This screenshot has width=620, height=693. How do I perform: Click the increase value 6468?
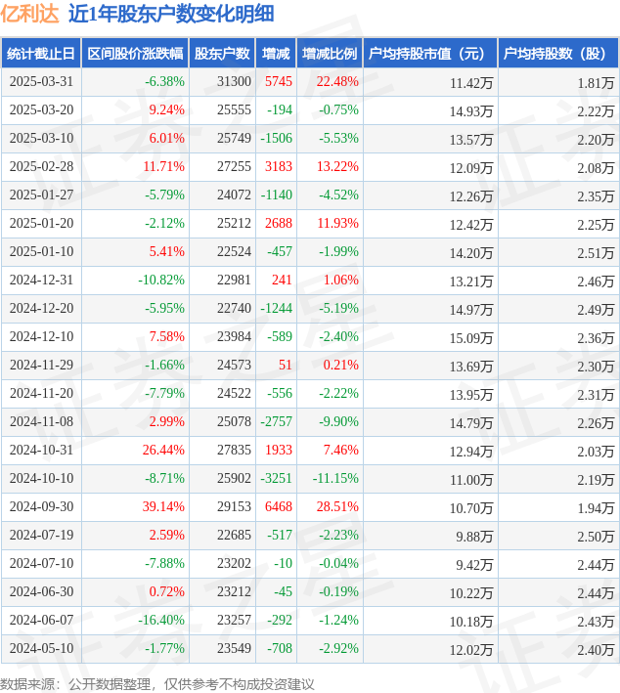279,506
